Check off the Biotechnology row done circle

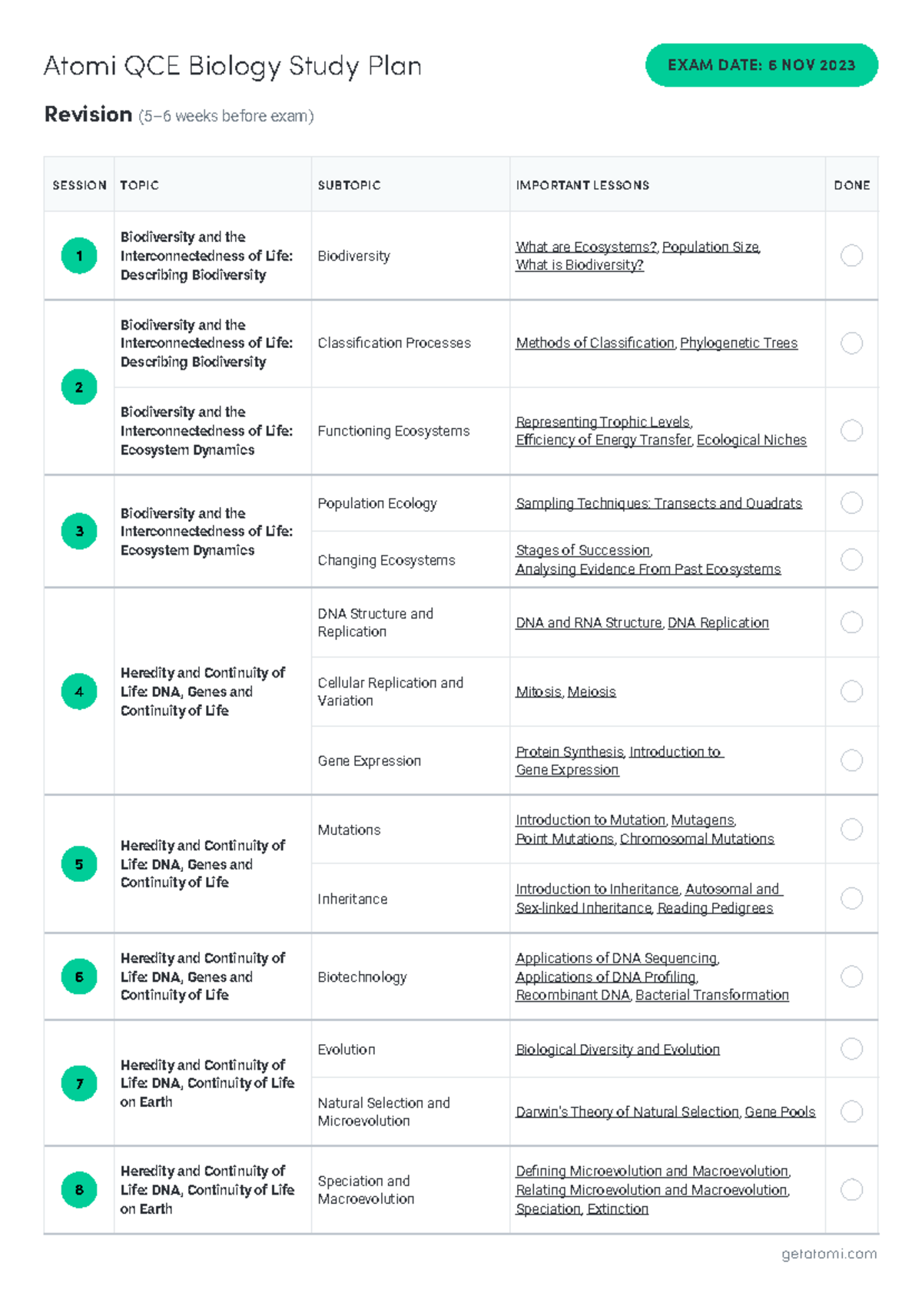point(851,976)
